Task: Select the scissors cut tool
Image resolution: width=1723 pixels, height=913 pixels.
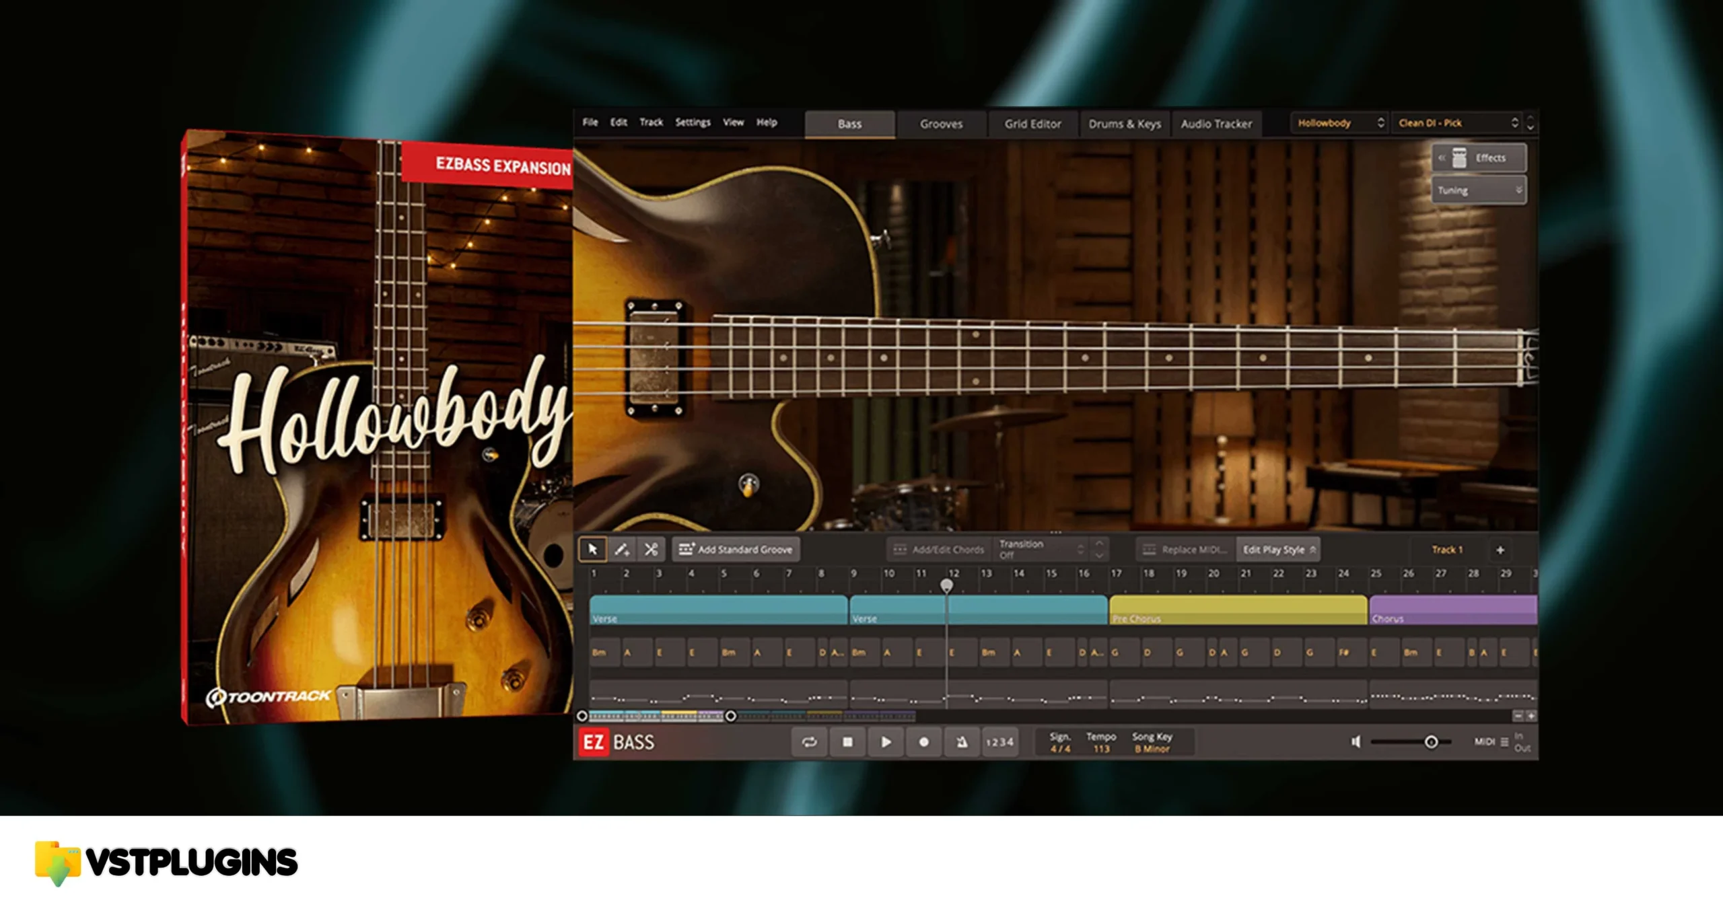Action: (x=651, y=550)
